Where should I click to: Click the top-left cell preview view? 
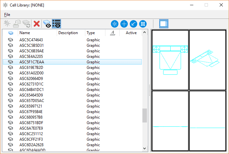(x=170, y=60)
